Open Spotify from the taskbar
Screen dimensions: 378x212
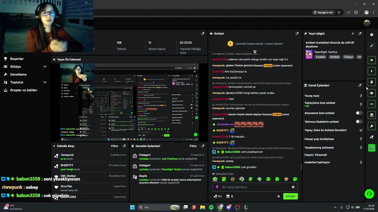[211, 207]
